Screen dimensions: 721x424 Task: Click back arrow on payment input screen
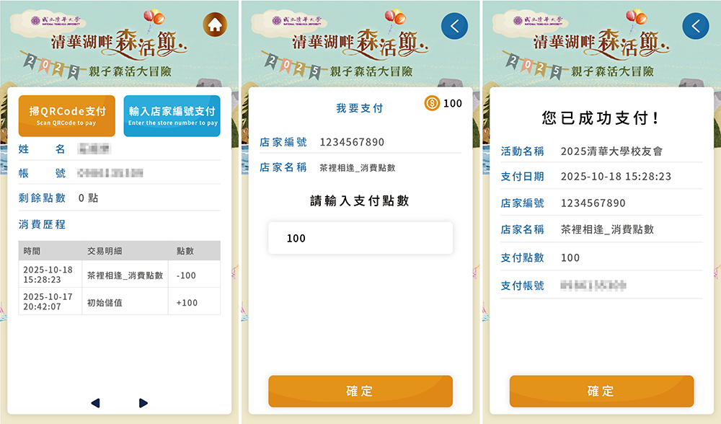coord(454,26)
